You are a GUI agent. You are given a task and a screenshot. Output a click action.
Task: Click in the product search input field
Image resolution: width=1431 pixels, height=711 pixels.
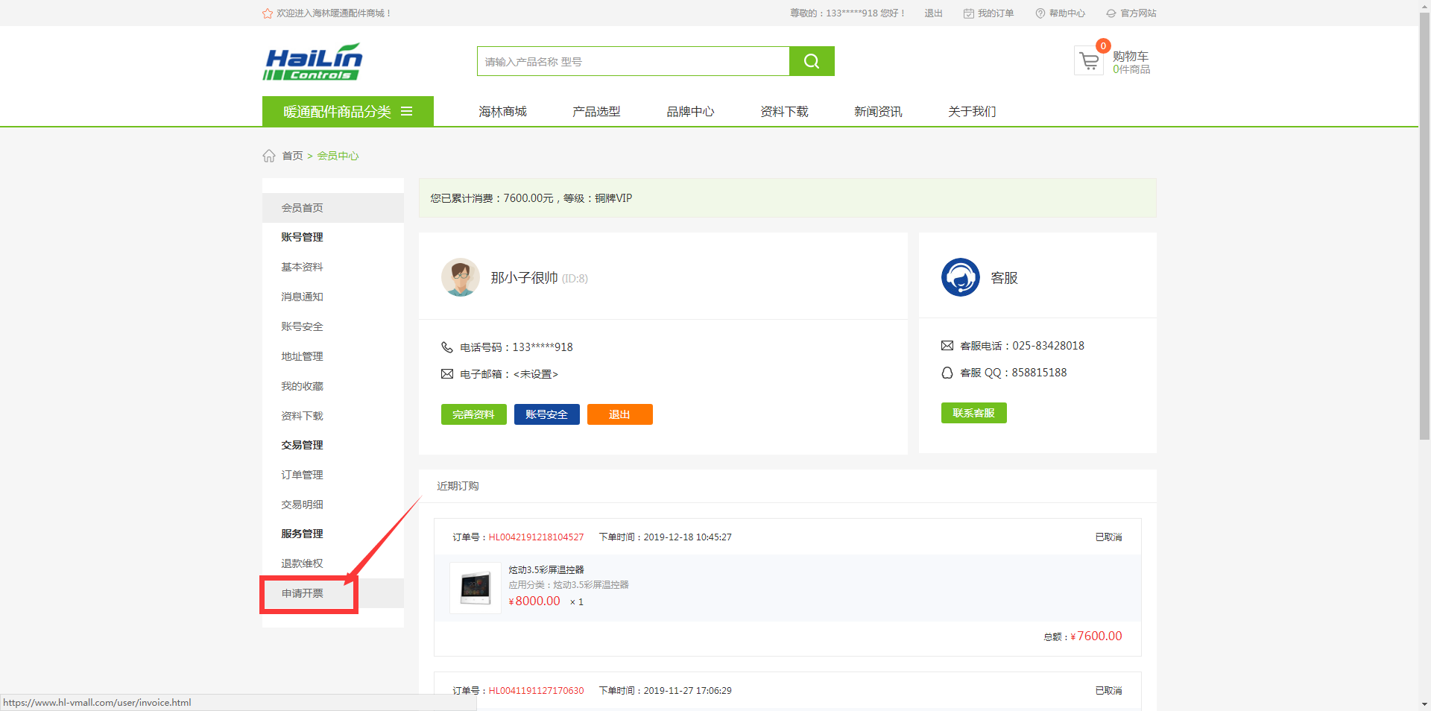(x=634, y=61)
